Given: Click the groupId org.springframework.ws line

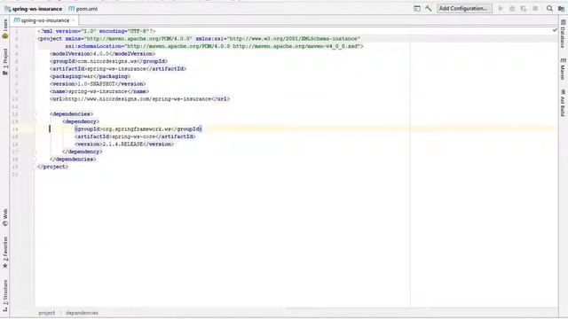Looking at the screenshot, I should click(x=138, y=129).
